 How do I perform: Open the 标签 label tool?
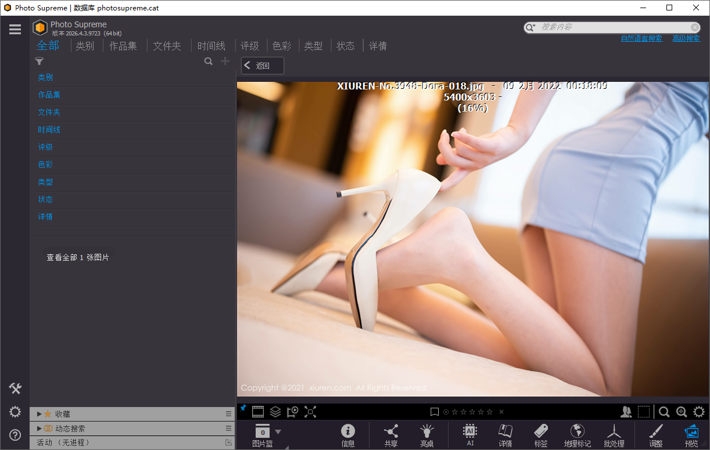click(x=541, y=435)
